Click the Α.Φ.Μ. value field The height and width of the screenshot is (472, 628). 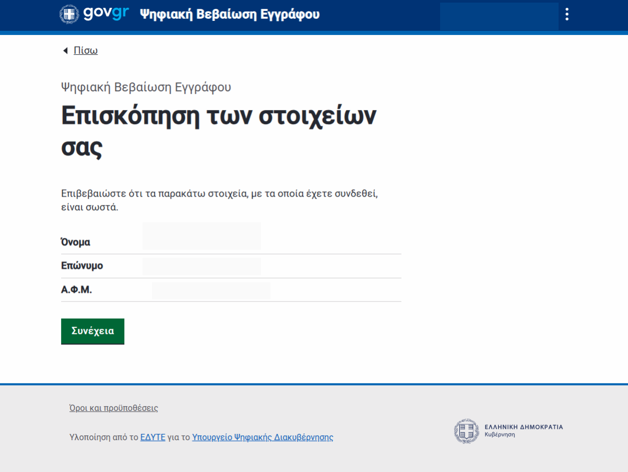[x=211, y=291]
